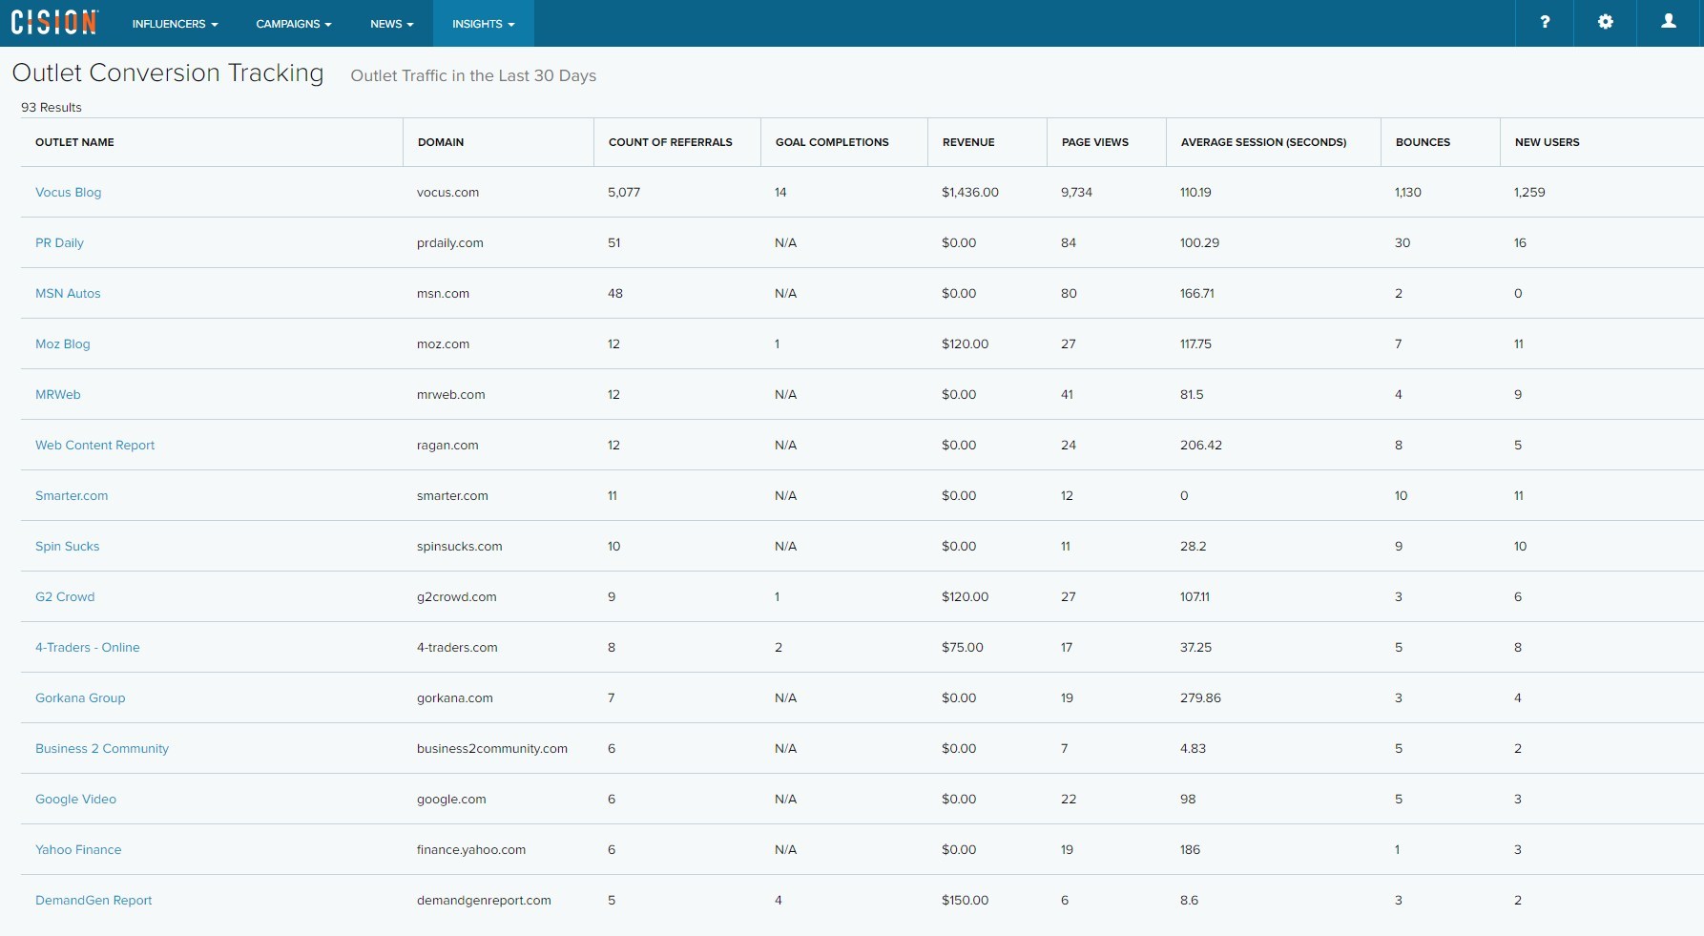Sort by the COUNT OF REFERRALS column
Viewport: 1704px width, 936px height.
point(670,142)
